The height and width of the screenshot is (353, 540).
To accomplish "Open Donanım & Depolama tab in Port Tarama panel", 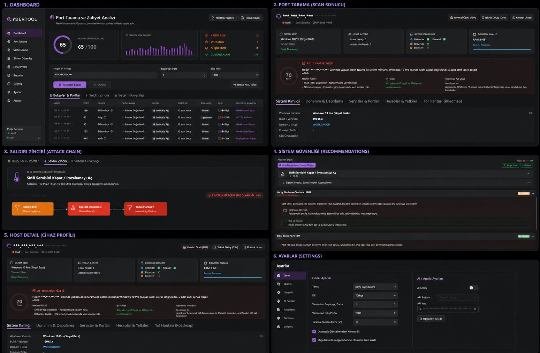I will click(324, 101).
